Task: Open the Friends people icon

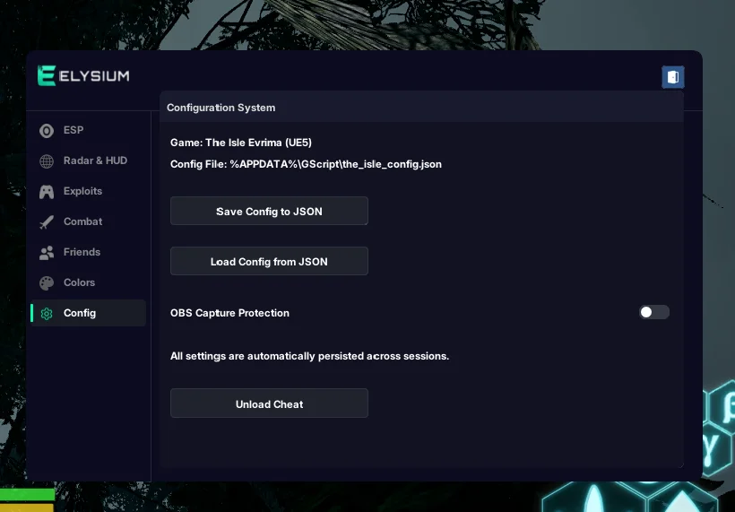Action: point(47,253)
